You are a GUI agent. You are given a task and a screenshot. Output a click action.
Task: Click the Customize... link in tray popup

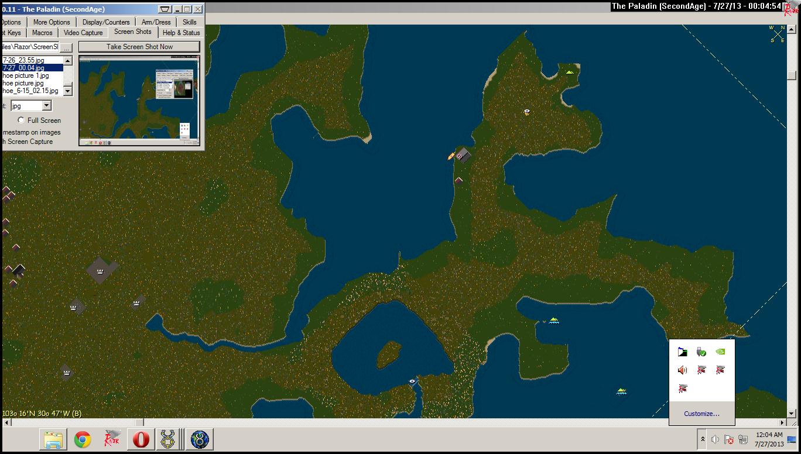pyautogui.click(x=701, y=414)
